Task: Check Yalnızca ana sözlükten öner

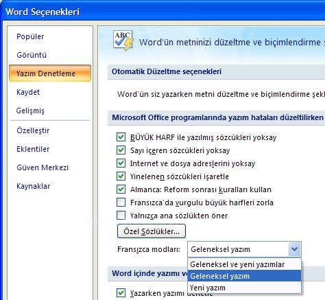Action: [121, 216]
